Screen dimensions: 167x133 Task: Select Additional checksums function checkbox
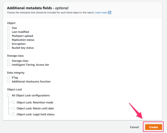(8, 81)
